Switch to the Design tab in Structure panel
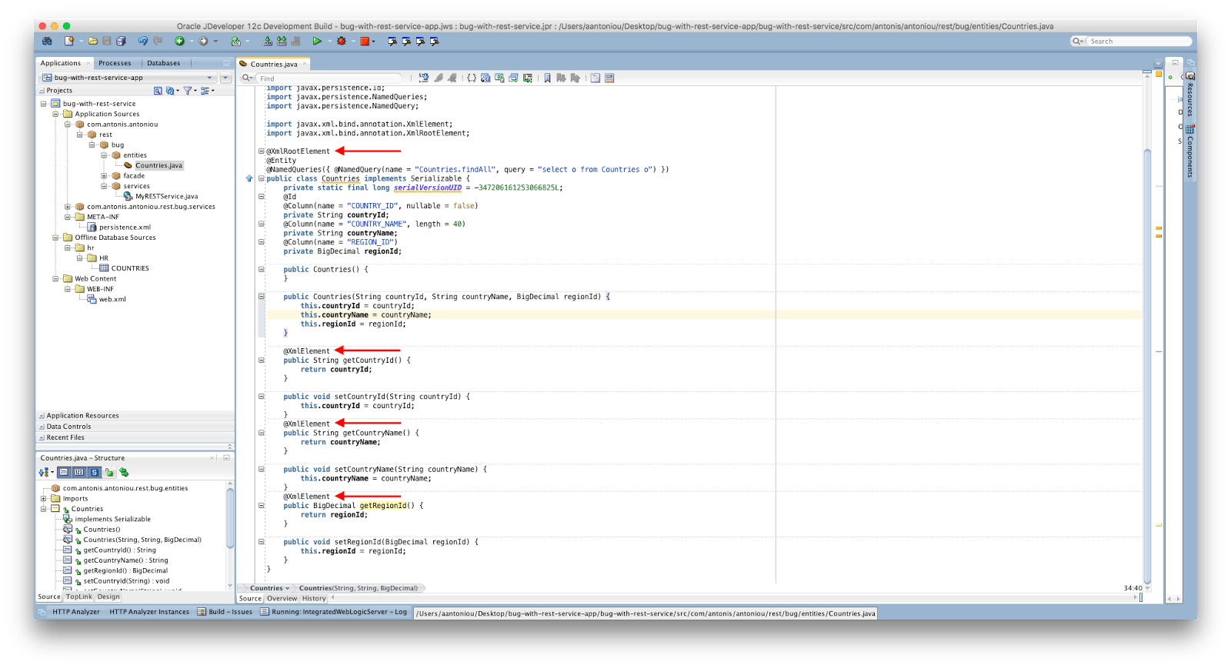 (x=108, y=597)
